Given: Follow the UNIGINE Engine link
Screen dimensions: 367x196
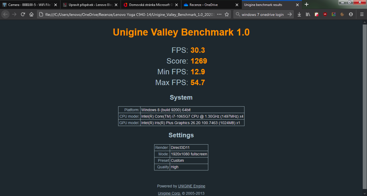Looking at the screenshot, I should 191,186.
